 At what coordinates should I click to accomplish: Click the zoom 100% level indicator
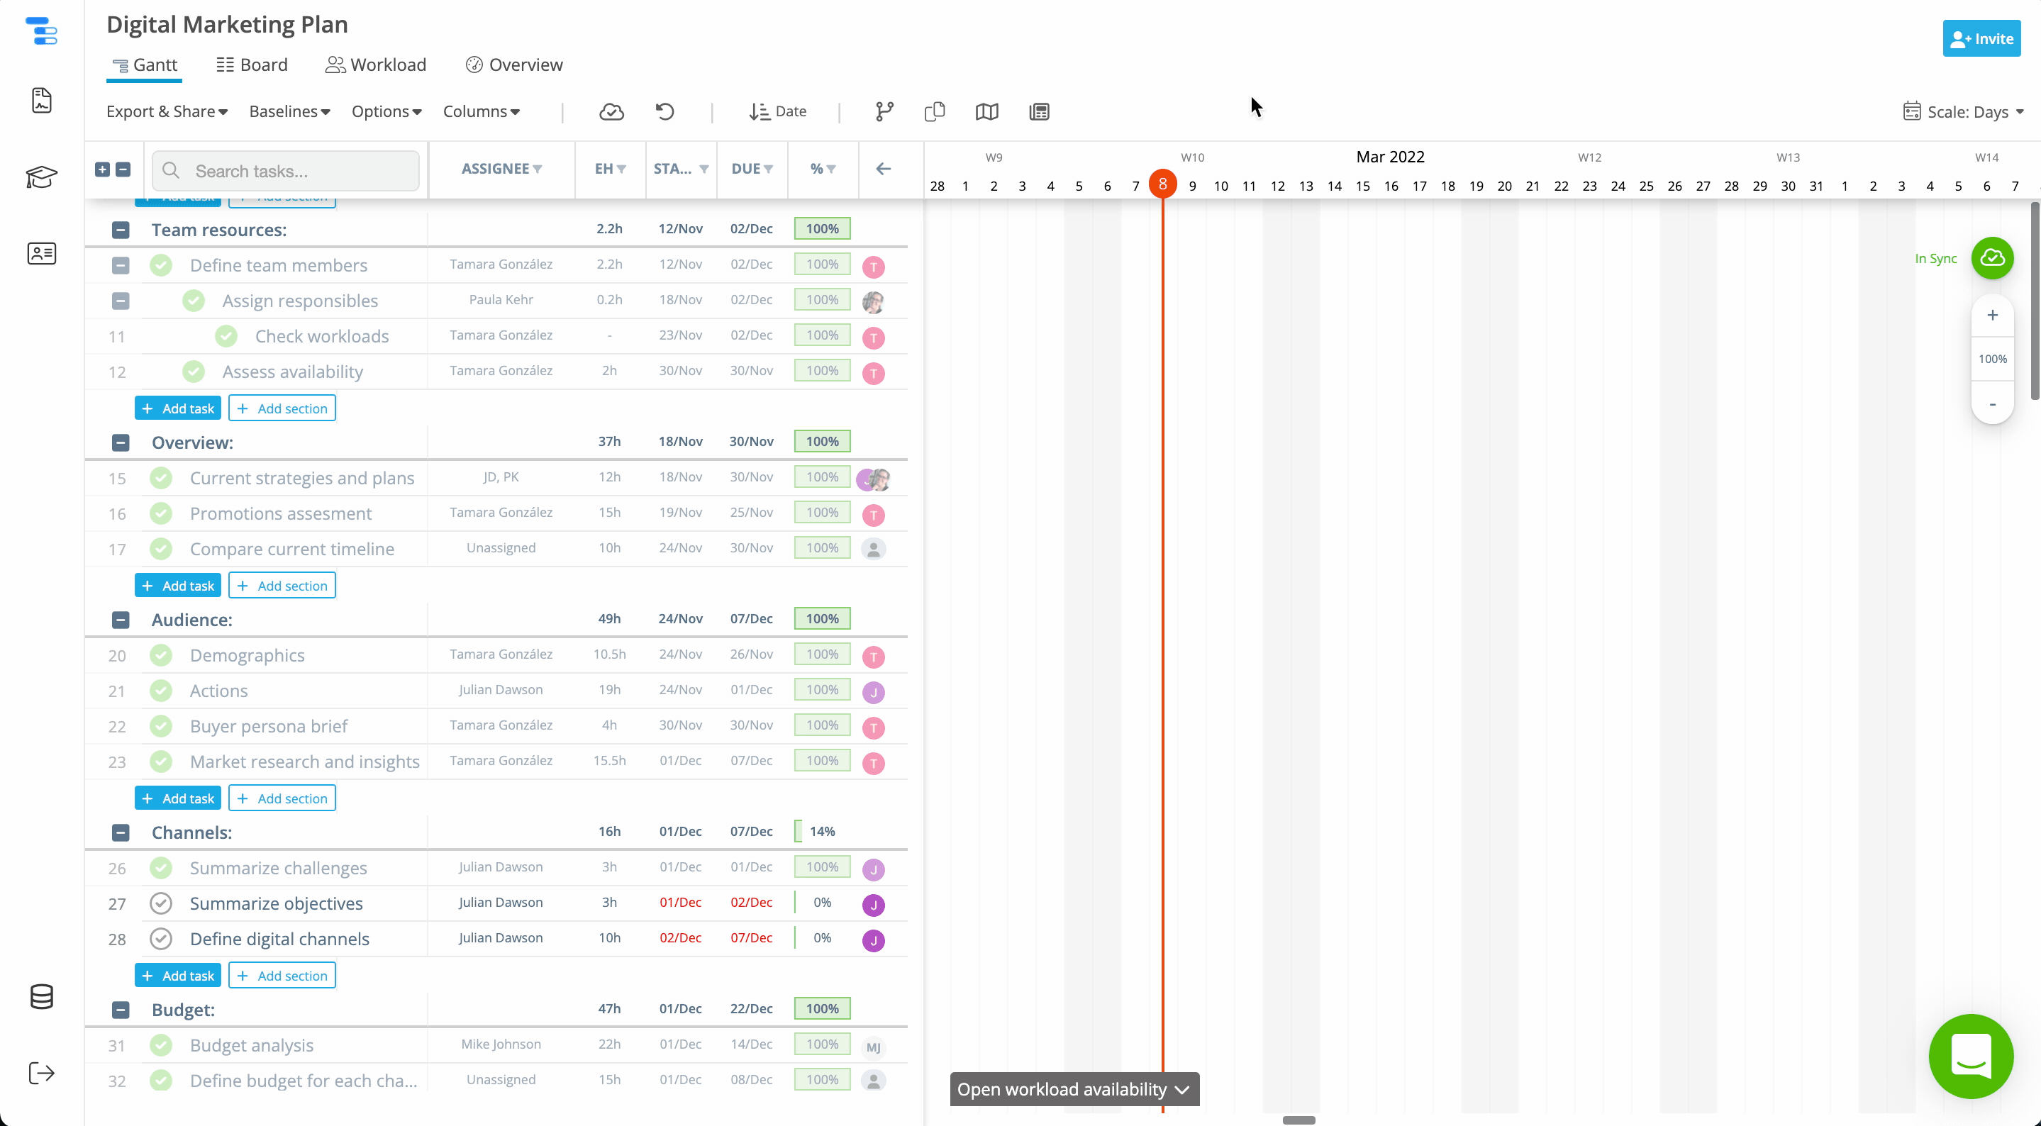(1993, 358)
